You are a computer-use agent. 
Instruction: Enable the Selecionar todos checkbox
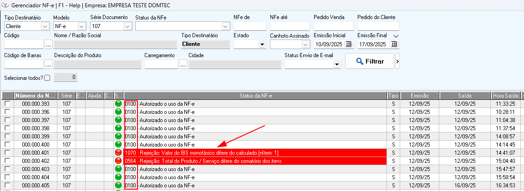coord(47,78)
